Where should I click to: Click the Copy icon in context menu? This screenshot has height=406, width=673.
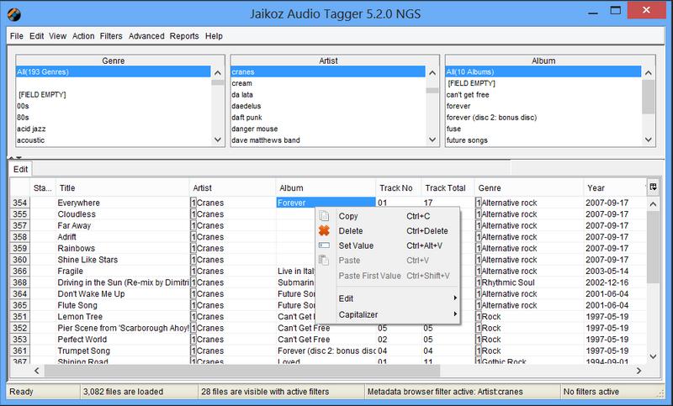click(x=324, y=216)
